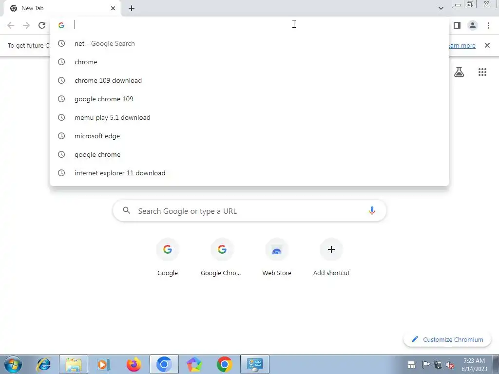The height and width of the screenshot is (374, 499).
Task: Choose 'chrome 109 download' suggestion
Action: tap(249, 80)
